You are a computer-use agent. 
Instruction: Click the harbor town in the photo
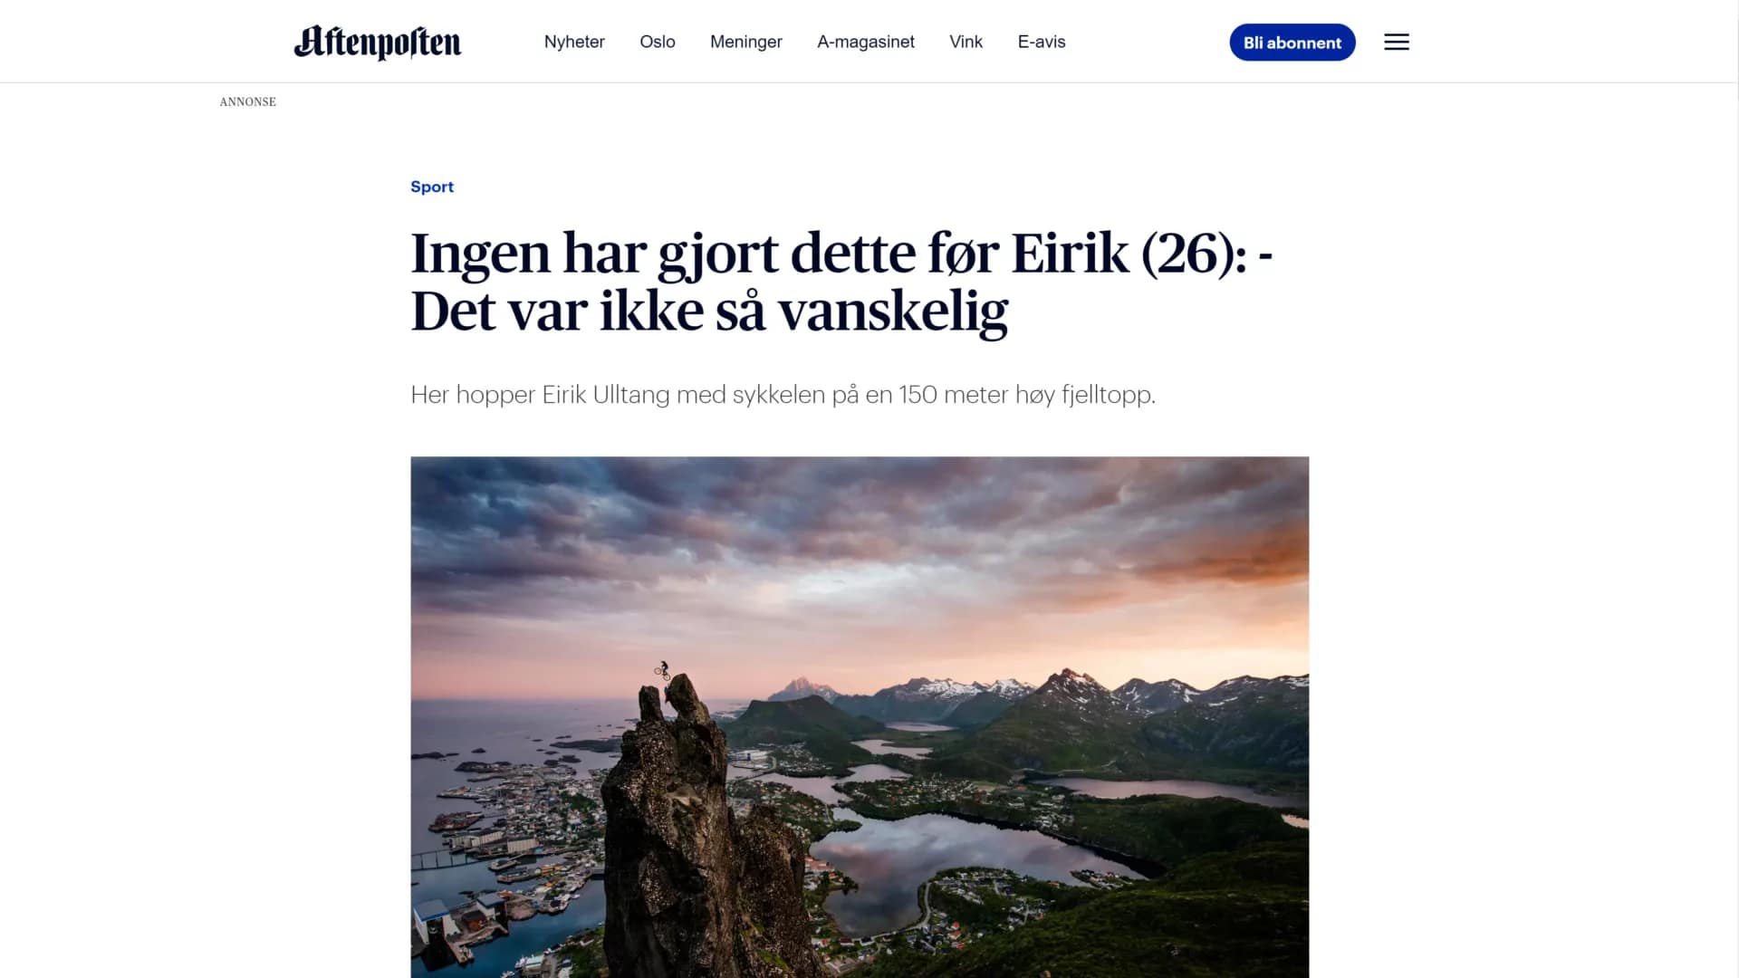point(507,815)
